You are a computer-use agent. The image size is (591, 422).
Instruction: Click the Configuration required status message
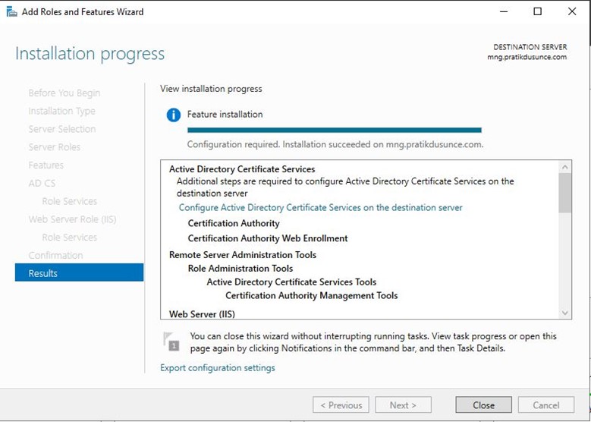coord(335,144)
